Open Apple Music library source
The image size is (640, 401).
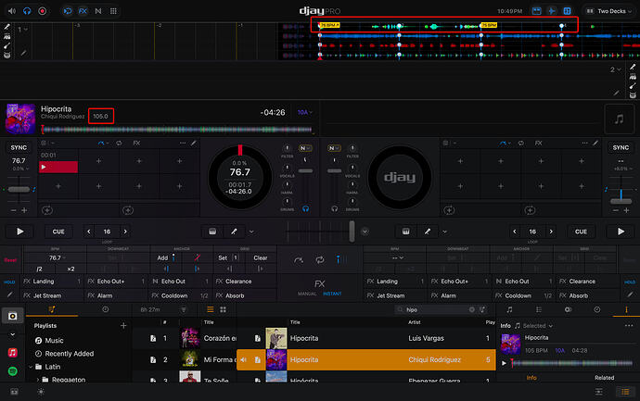13,353
